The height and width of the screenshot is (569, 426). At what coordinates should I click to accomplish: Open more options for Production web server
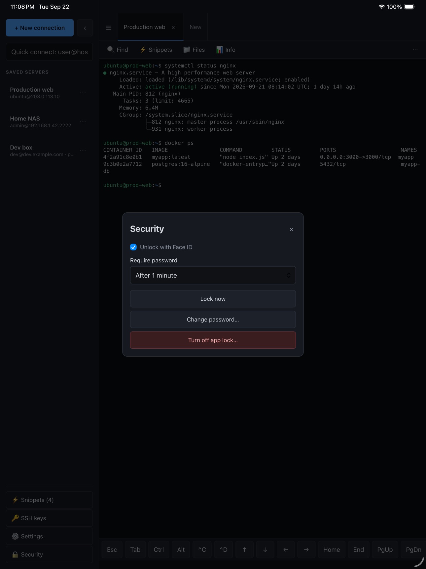coord(83,93)
